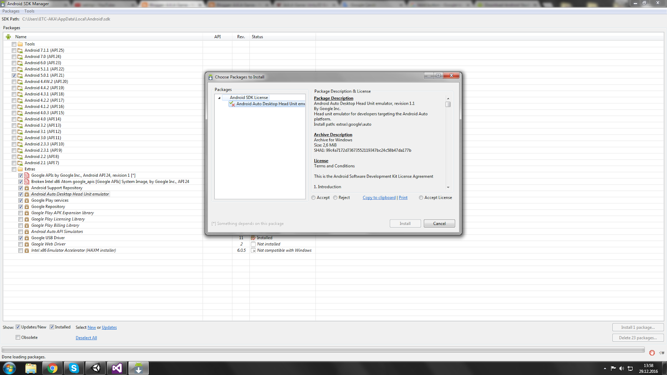Open the Packages menu

[x=11, y=11]
